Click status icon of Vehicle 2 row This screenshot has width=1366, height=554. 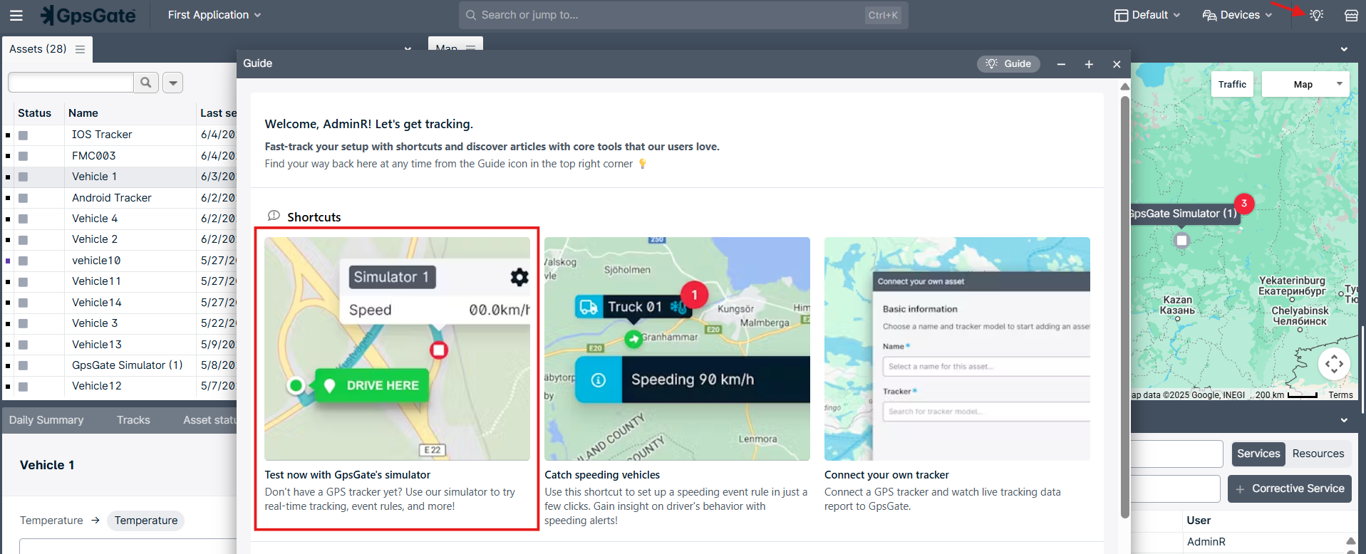(x=23, y=240)
